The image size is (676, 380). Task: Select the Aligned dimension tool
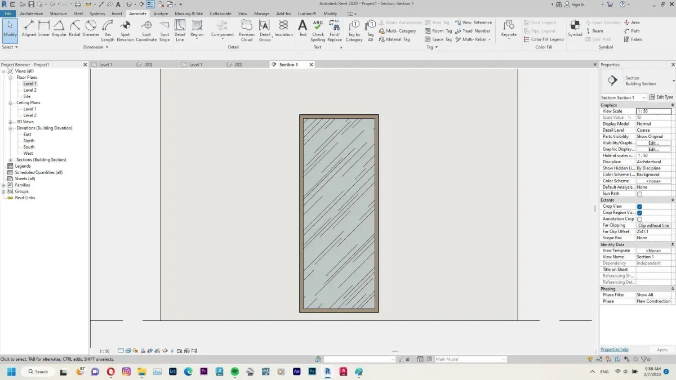pyautogui.click(x=29, y=29)
